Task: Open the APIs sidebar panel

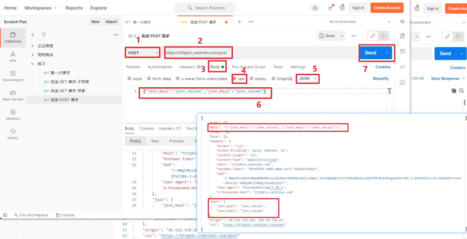Action: coord(13,57)
